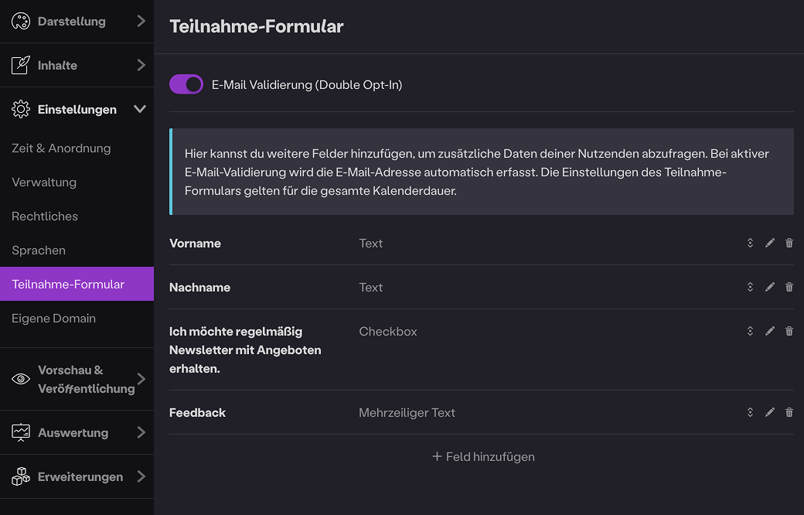Open the Sprachen settings link
The image size is (804, 515).
tap(39, 251)
